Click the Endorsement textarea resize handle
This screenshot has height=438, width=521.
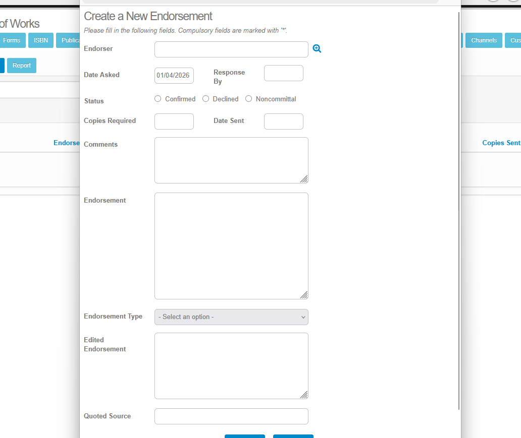coord(304,295)
